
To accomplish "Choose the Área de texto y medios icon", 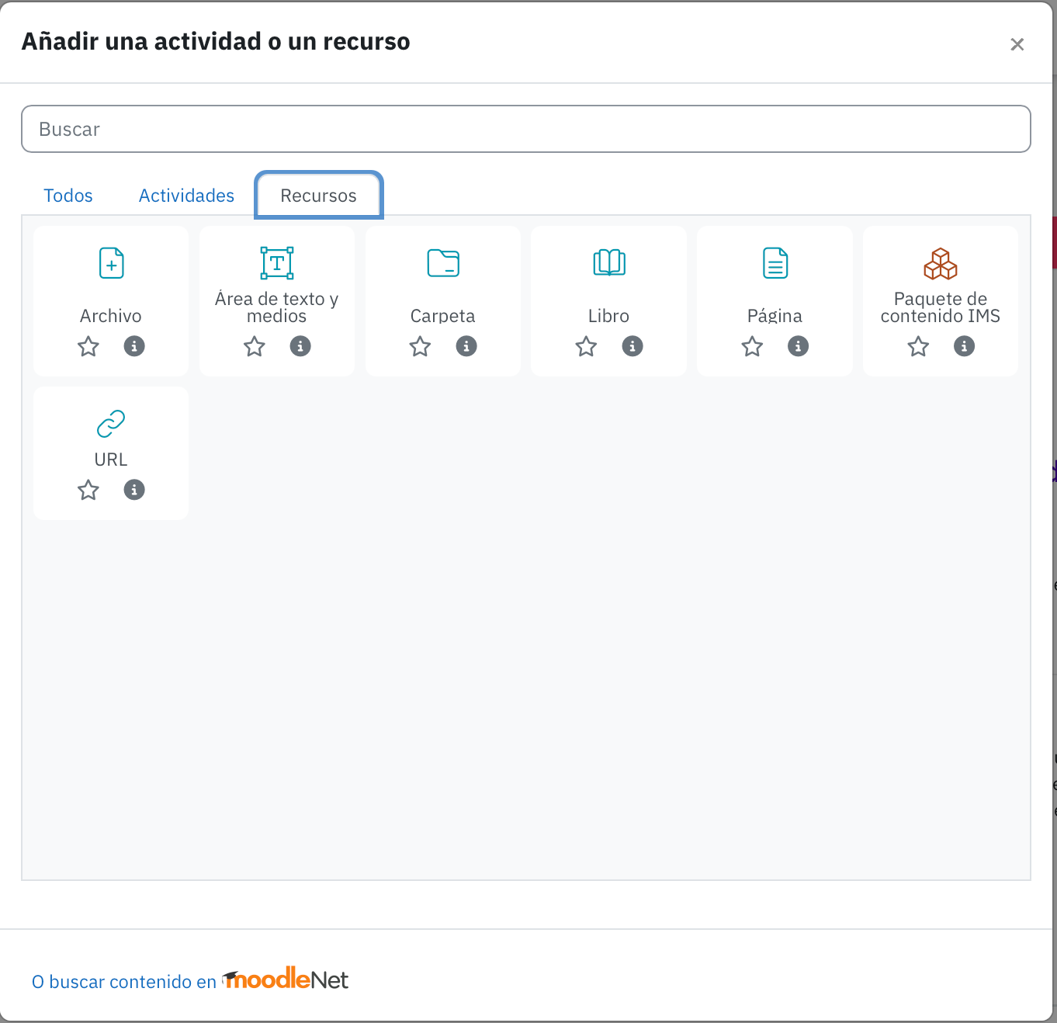I will tap(277, 263).
